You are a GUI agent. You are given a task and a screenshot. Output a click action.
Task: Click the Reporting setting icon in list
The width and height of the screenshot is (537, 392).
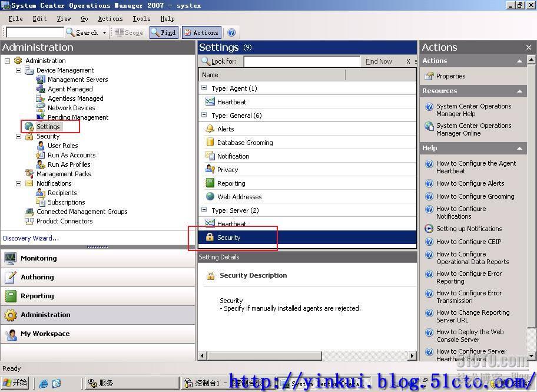tap(210, 183)
